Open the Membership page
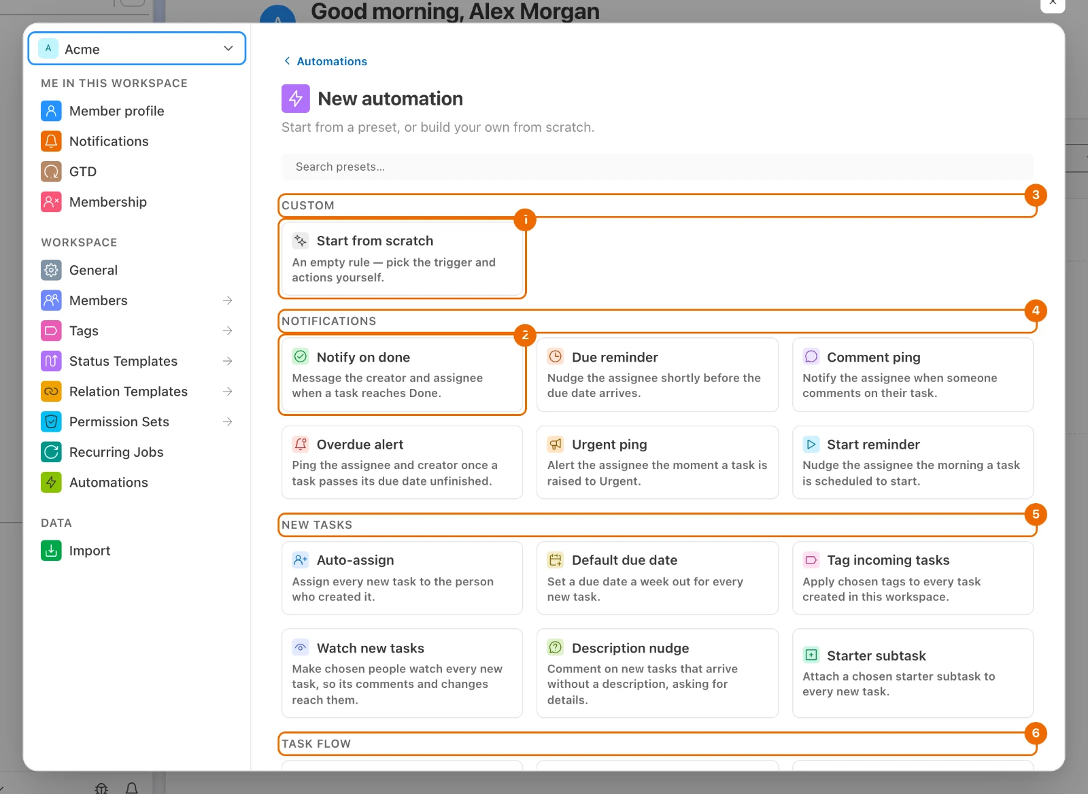 (x=137, y=202)
